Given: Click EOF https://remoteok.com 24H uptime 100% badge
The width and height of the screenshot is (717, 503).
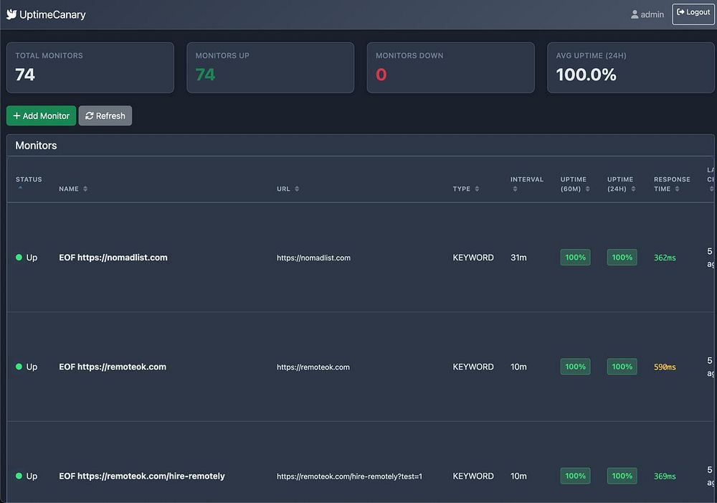Looking at the screenshot, I should pos(622,367).
